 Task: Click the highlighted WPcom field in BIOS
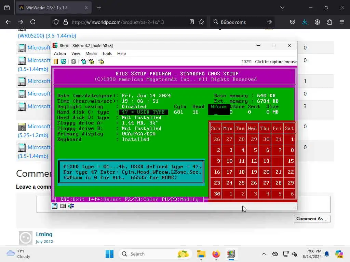pyautogui.click(x=219, y=110)
